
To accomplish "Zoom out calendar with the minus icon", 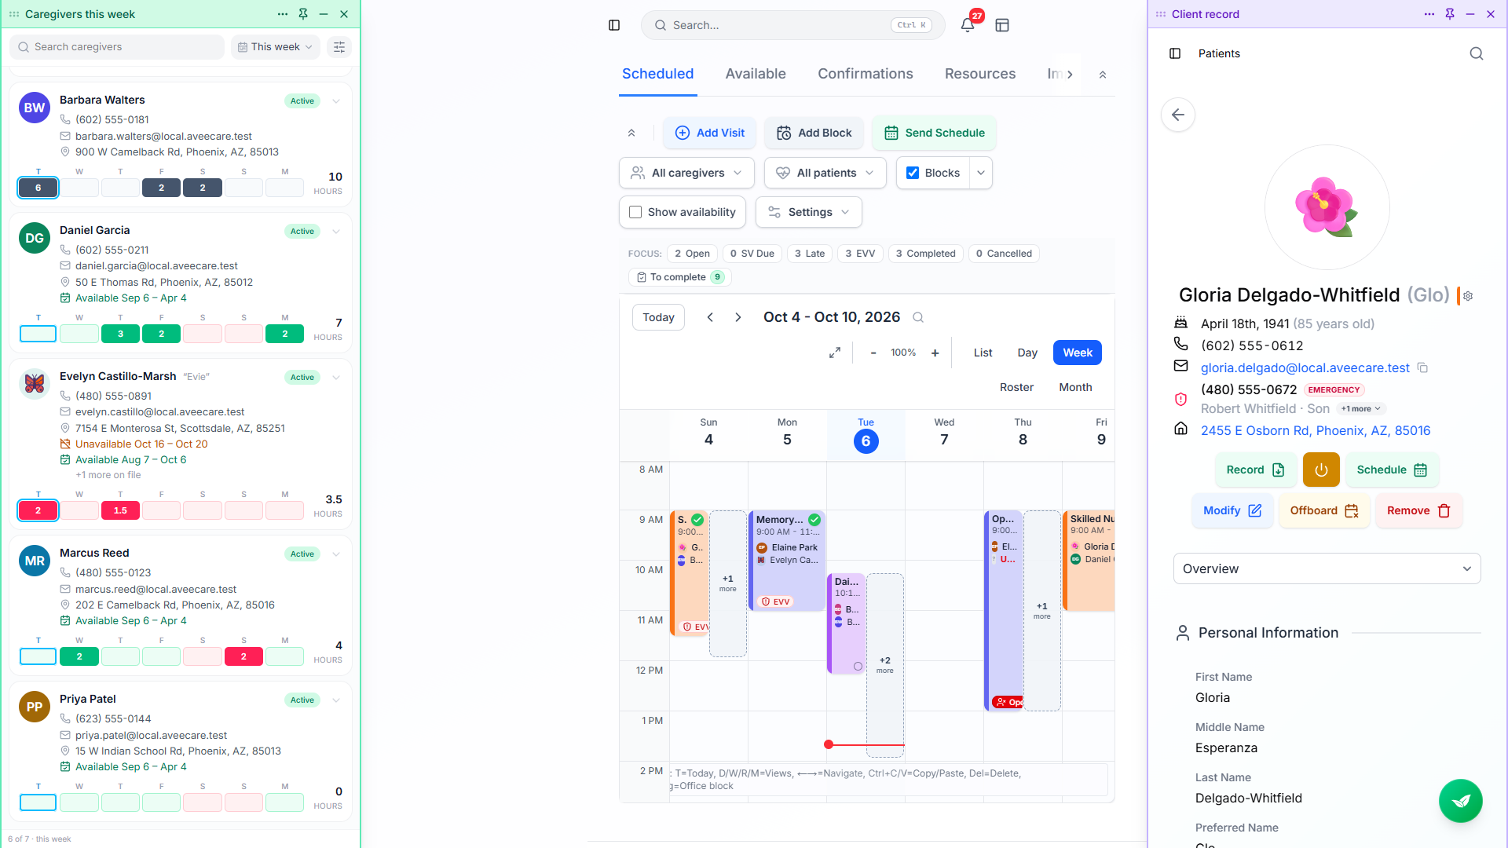I will point(873,353).
